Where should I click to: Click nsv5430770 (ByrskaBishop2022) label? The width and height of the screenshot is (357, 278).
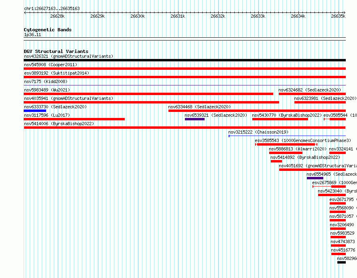point(287,115)
